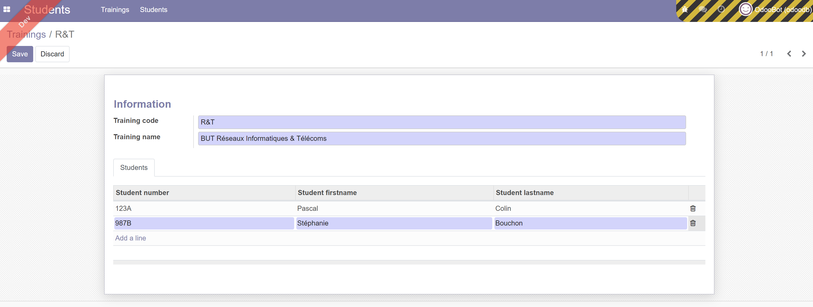Open the Students top menu
This screenshot has width=813, height=307.
click(153, 10)
